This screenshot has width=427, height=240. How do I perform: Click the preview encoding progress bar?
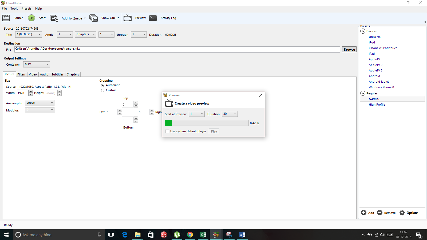tap(207, 123)
